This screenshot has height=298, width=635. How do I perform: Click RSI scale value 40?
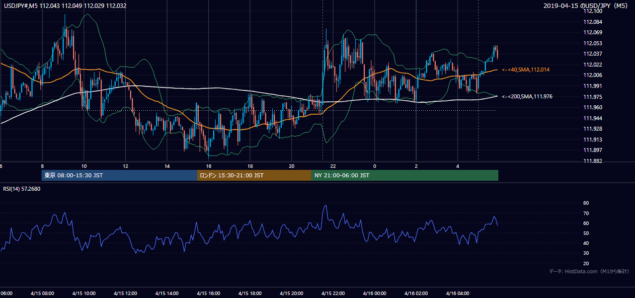pos(586,243)
